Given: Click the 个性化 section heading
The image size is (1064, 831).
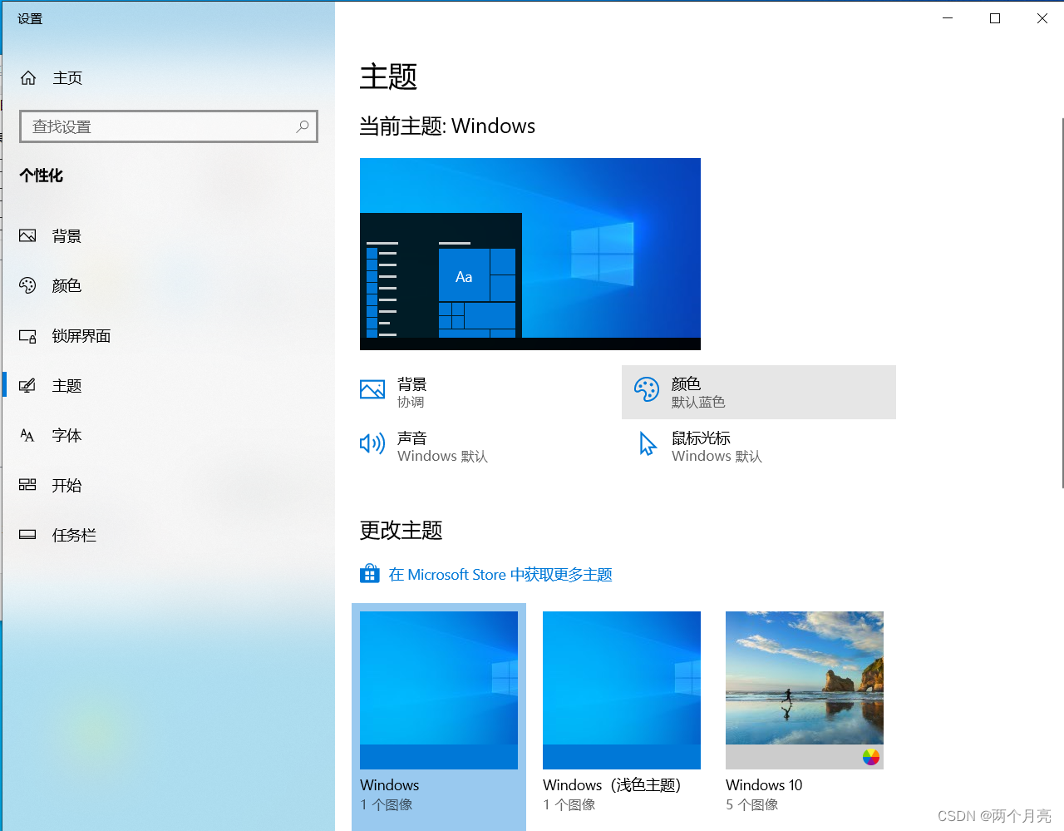Looking at the screenshot, I should tap(42, 176).
